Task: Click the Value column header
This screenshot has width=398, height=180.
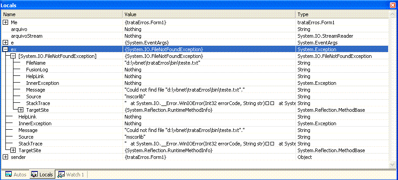Action: 209,14
